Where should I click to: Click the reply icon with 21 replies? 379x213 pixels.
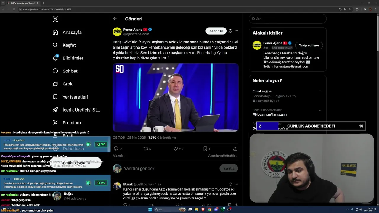[x=116, y=149]
